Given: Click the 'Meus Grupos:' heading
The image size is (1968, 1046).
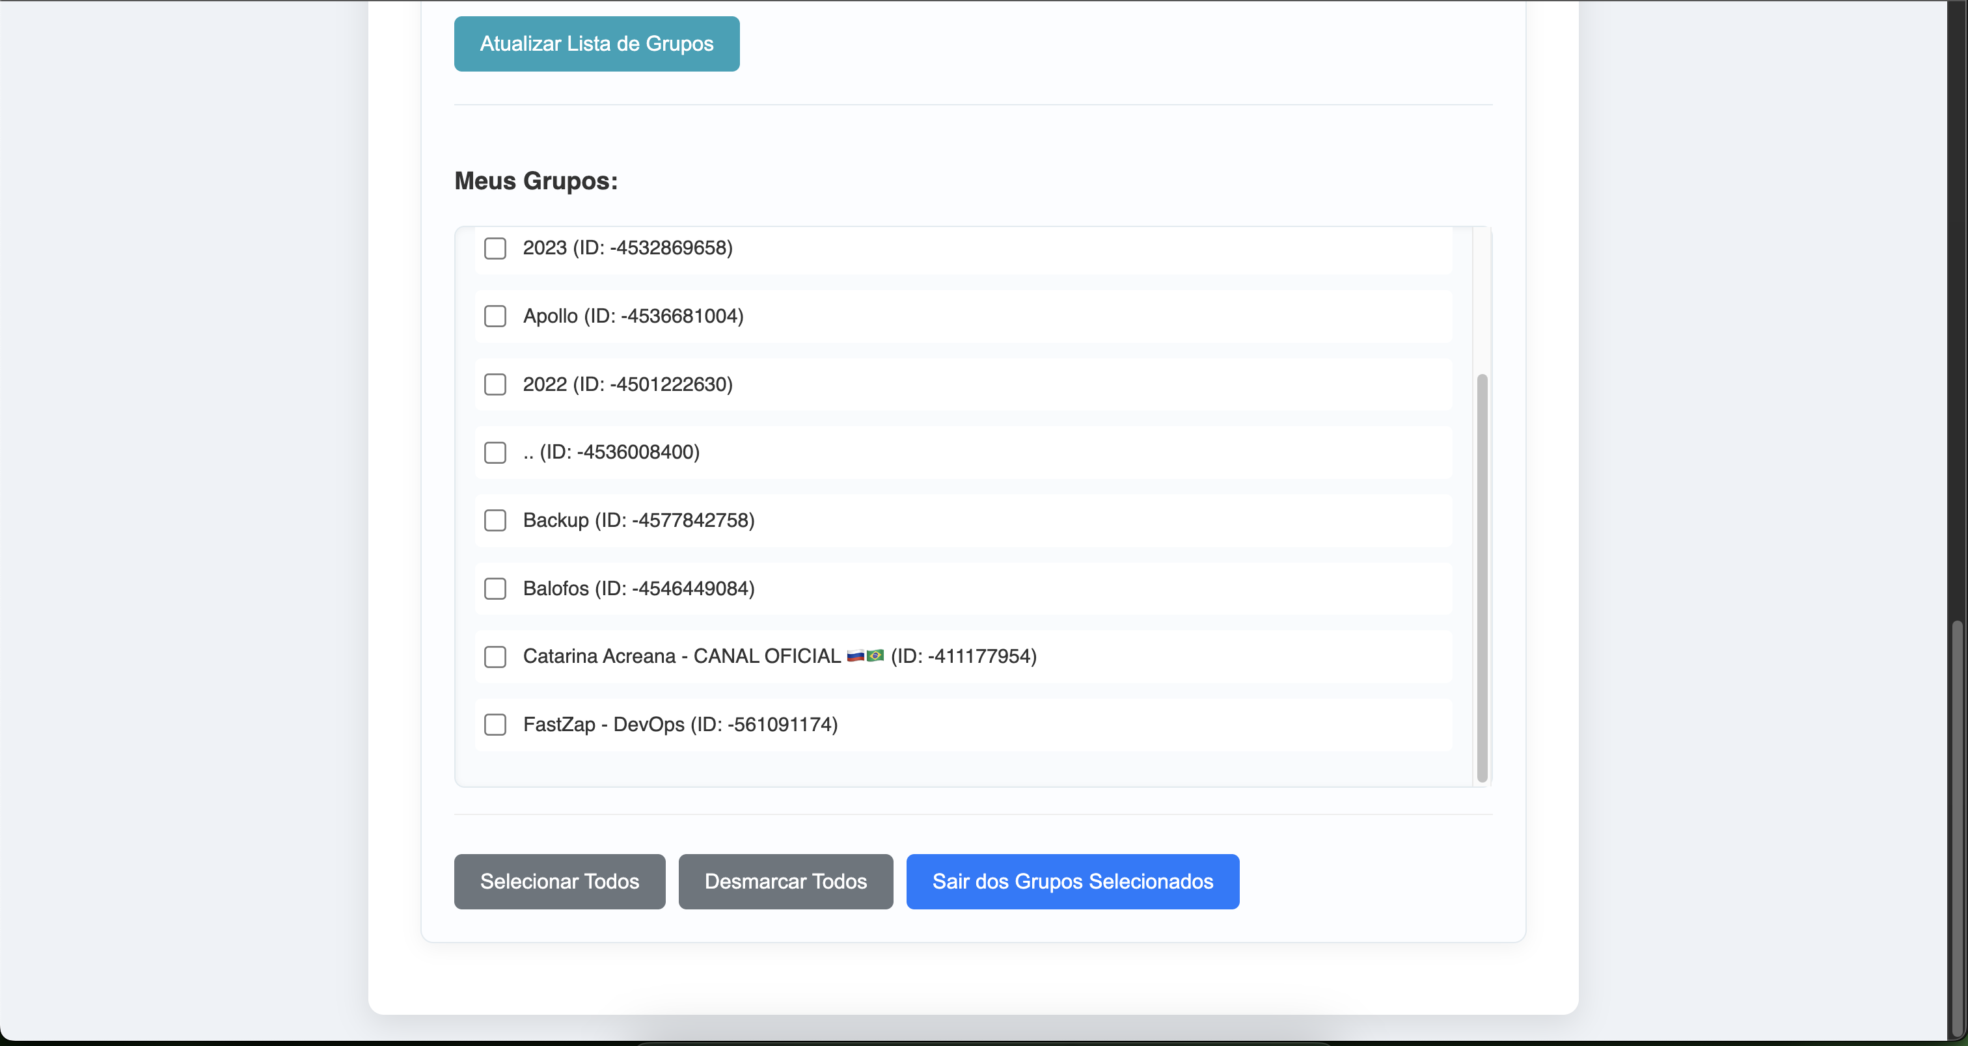Looking at the screenshot, I should coord(536,181).
